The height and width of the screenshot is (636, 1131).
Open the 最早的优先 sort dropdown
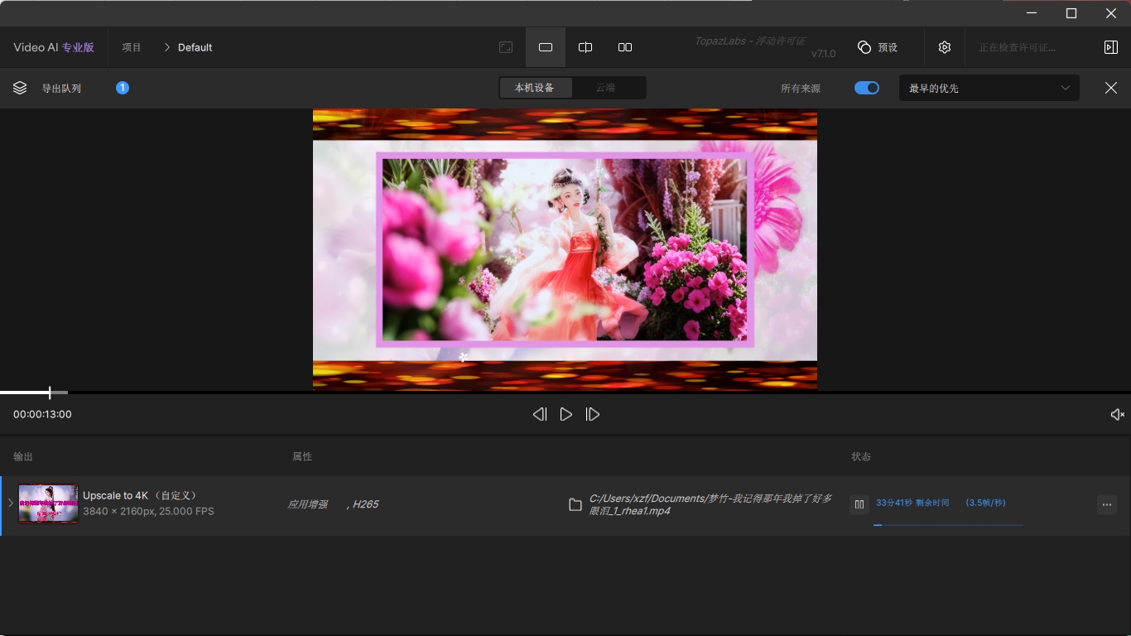click(989, 88)
